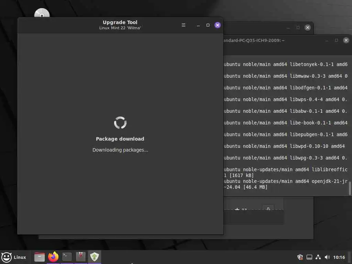Close the terminal window
Image resolution: width=352 pixels, height=264 pixels.
click(346, 40)
